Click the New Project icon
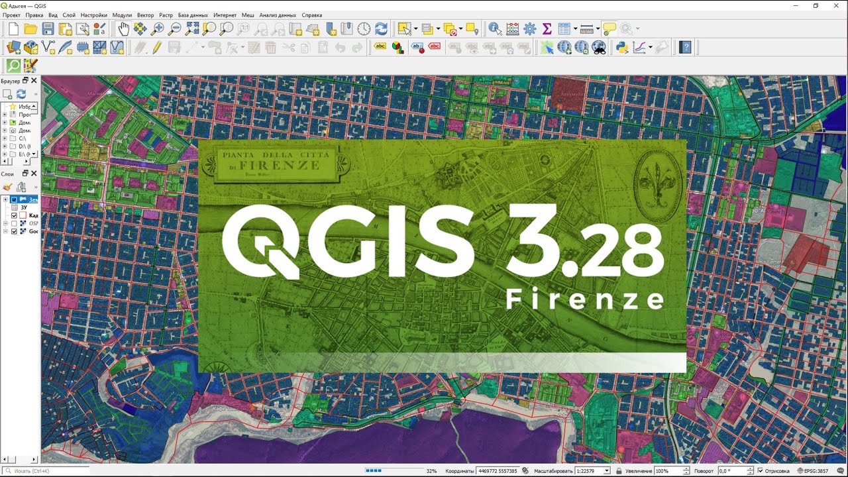The image size is (848, 477). pos(13,28)
